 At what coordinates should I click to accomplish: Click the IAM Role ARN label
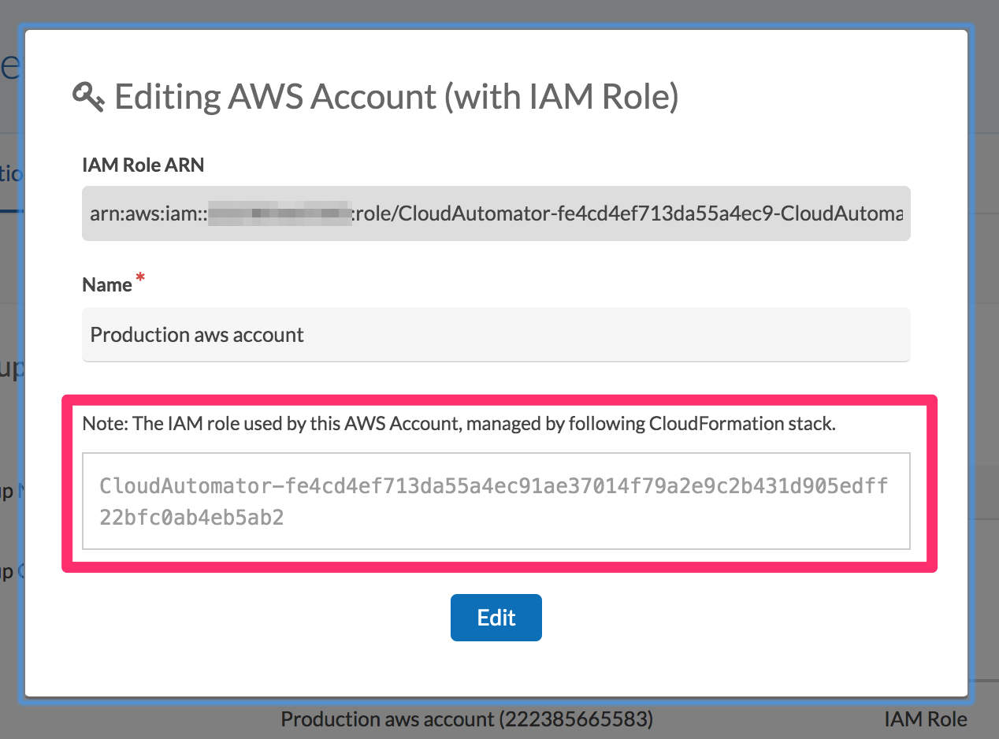143,165
